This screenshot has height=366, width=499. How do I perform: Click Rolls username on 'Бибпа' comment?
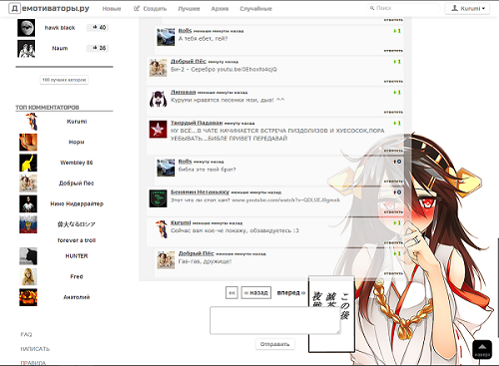(185, 162)
